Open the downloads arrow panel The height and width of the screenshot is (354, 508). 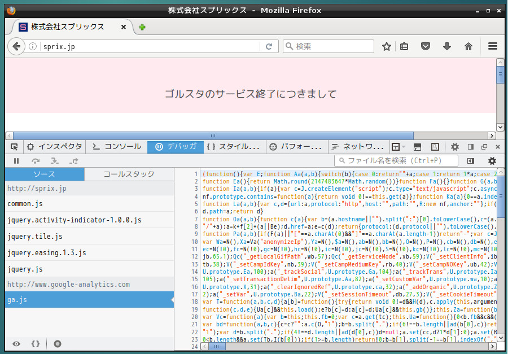click(447, 46)
